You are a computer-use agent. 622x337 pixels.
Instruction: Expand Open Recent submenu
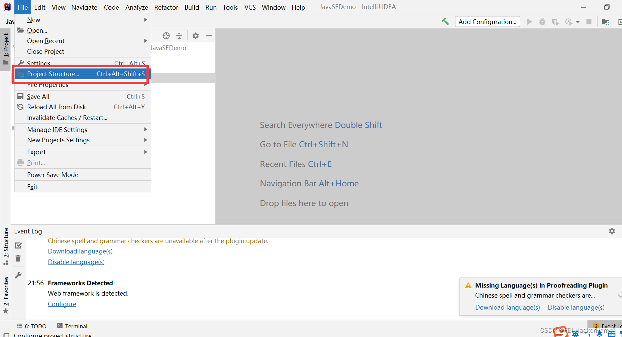(83, 41)
